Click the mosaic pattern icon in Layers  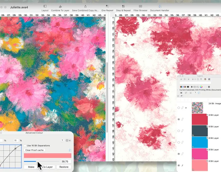[x=209, y=79]
